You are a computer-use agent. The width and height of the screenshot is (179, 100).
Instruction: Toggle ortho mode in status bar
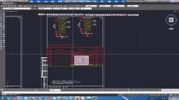[131, 95]
